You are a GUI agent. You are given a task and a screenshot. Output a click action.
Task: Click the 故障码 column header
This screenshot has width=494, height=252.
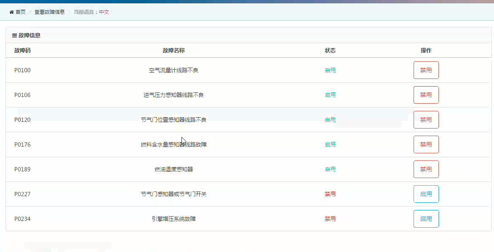[22, 50]
